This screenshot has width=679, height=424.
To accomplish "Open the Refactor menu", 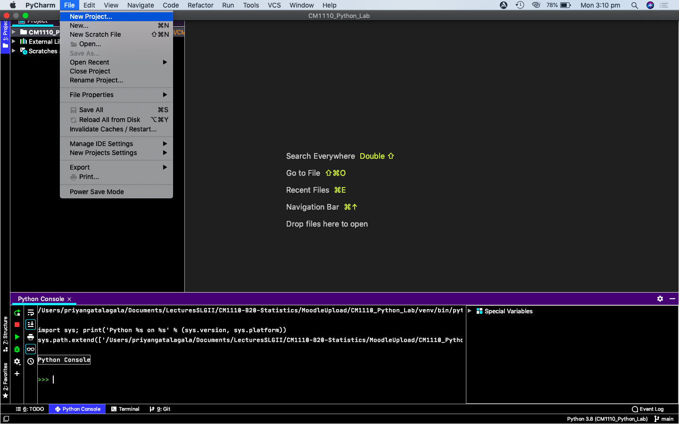I will 200,5.
